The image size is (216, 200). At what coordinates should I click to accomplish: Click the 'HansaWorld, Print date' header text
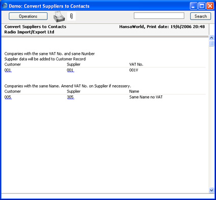(162, 26)
